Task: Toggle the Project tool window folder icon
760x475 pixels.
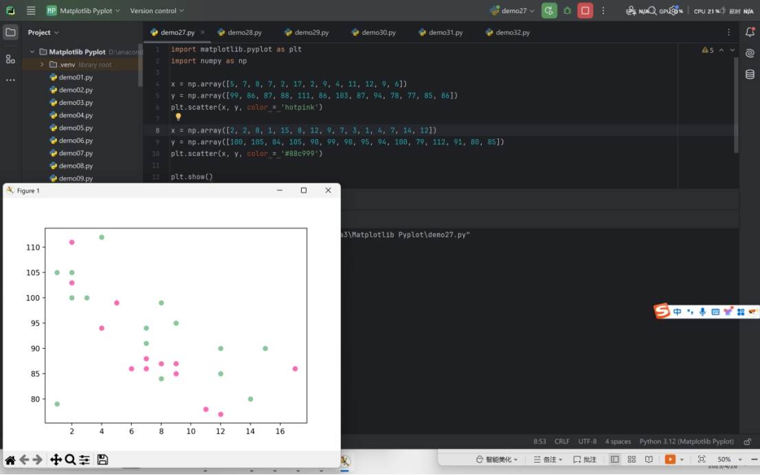Action: (10, 32)
